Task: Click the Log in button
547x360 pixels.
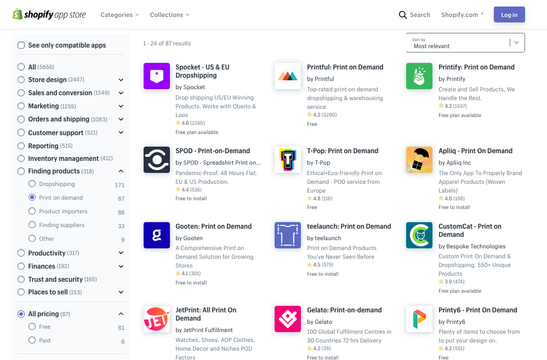Action: click(509, 15)
